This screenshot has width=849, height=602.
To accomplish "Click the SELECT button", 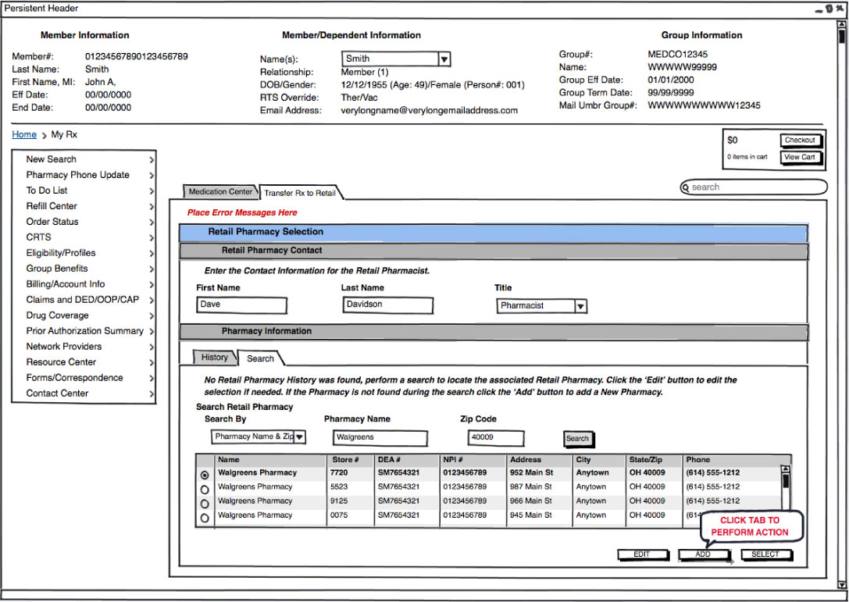I will [765, 554].
